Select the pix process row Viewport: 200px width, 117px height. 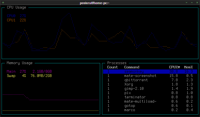[x=150, y=93]
